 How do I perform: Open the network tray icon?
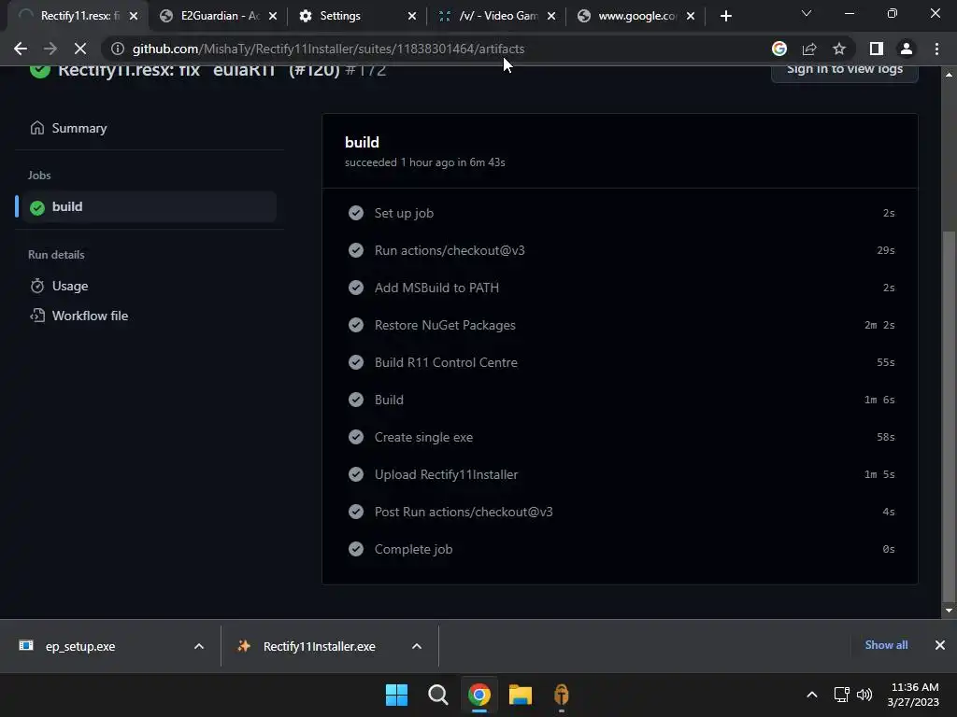tap(842, 695)
